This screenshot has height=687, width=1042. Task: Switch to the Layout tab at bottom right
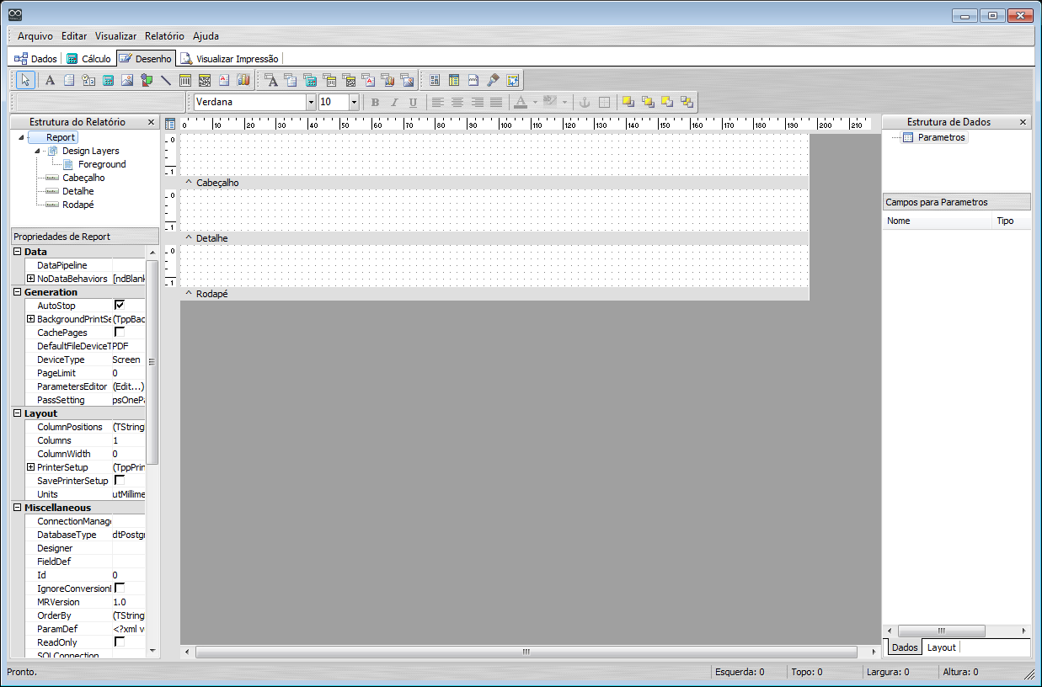941,647
